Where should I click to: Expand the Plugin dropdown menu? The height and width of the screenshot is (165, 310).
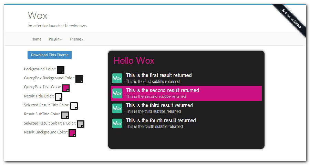coord(55,39)
